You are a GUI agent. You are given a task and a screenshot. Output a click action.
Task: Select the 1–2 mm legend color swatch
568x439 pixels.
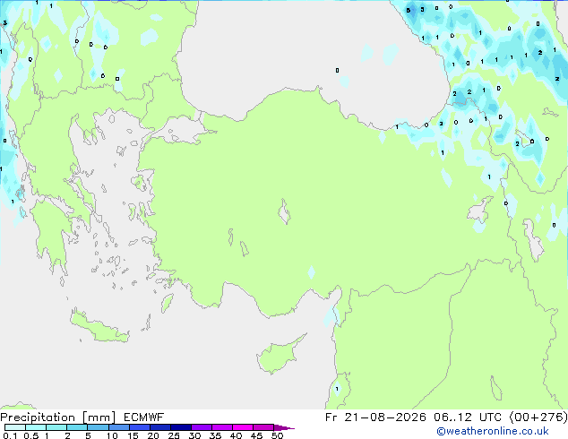pyautogui.click(x=56, y=427)
